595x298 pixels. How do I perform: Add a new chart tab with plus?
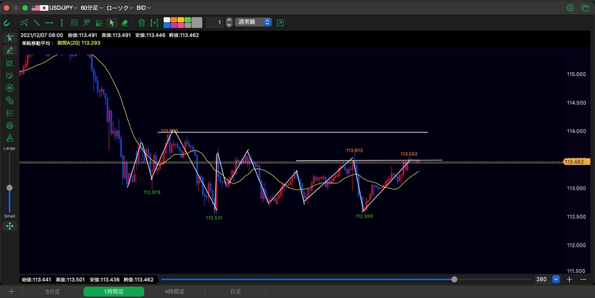[x=11, y=292]
